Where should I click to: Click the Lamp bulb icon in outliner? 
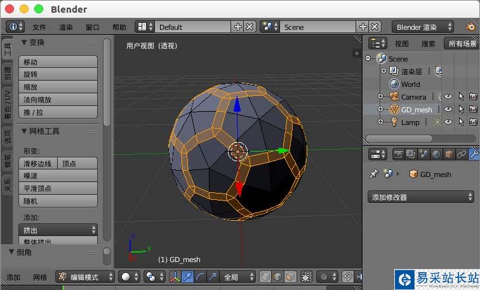click(394, 122)
